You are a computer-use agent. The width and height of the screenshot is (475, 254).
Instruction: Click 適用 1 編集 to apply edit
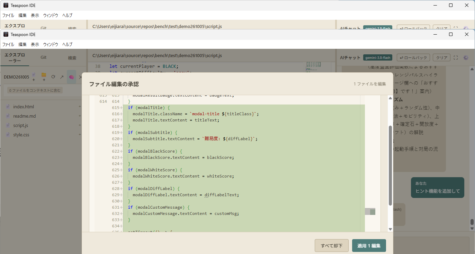tap(369, 246)
